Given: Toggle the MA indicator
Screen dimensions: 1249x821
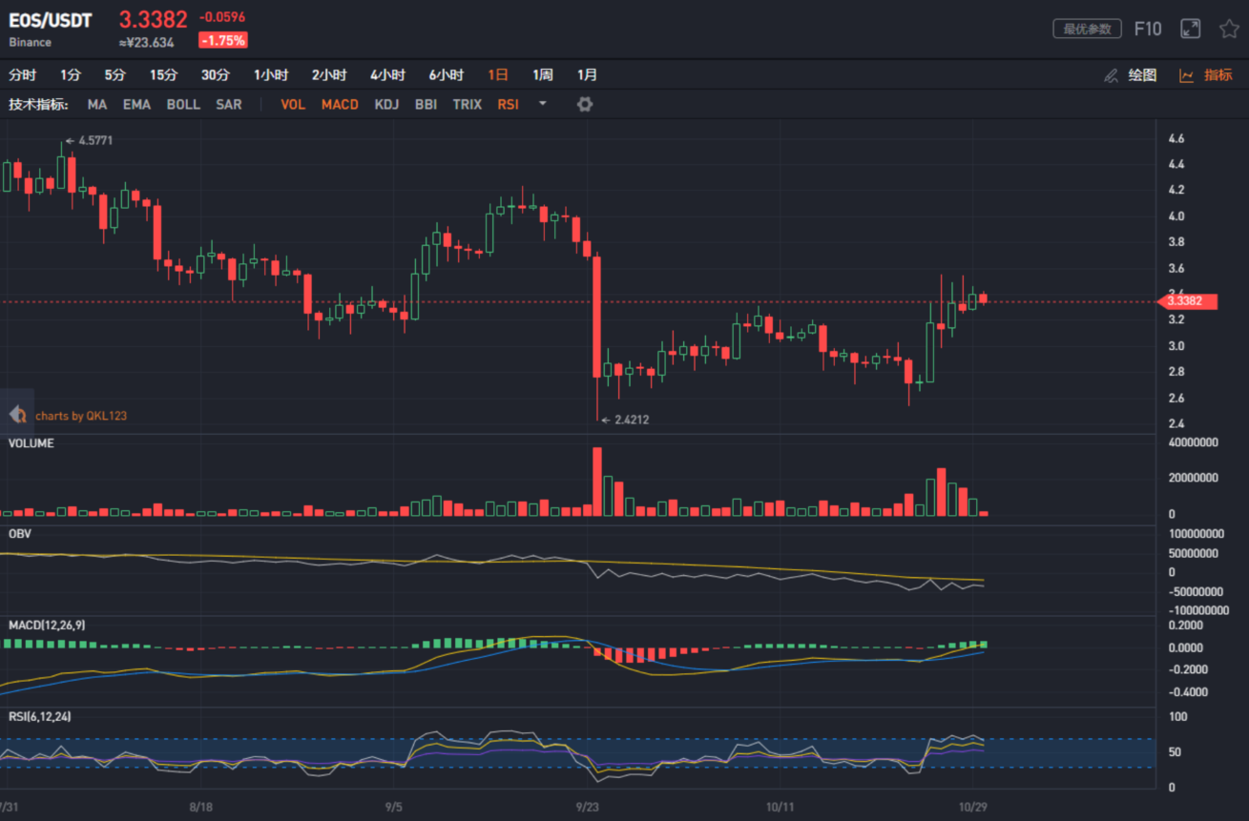Looking at the screenshot, I should coord(97,104).
